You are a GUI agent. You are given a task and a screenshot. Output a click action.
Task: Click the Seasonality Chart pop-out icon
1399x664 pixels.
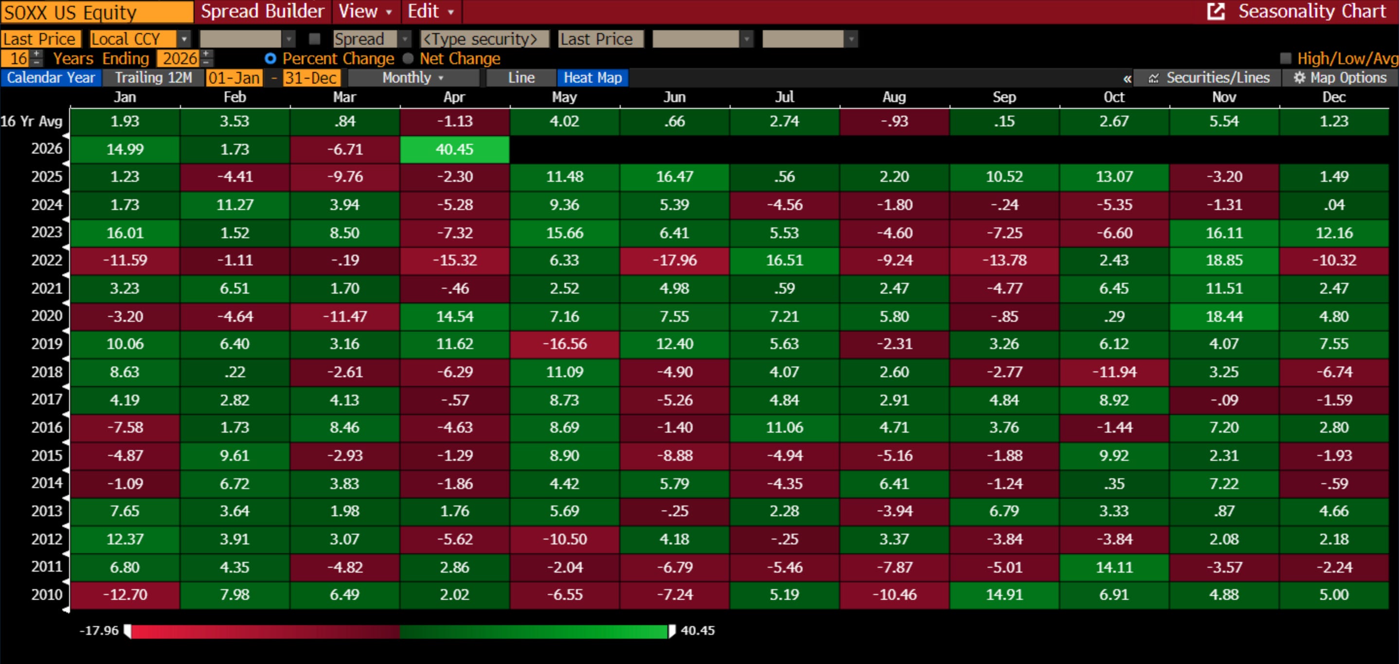(1216, 11)
